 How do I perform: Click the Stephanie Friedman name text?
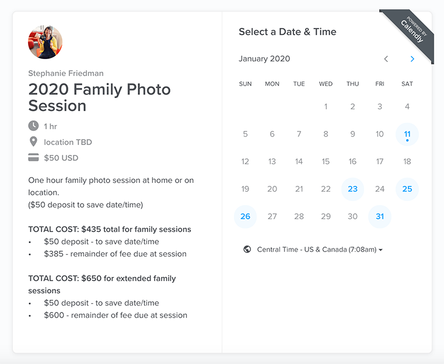coord(65,74)
